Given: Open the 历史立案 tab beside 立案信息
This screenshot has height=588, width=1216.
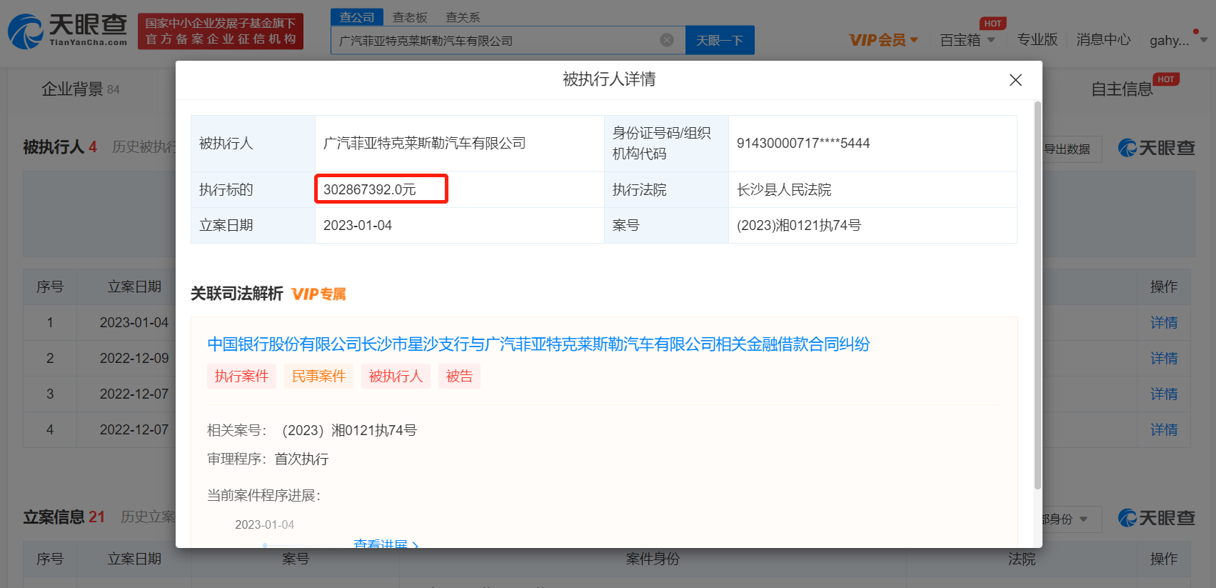Looking at the screenshot, I should coord(149,517).
